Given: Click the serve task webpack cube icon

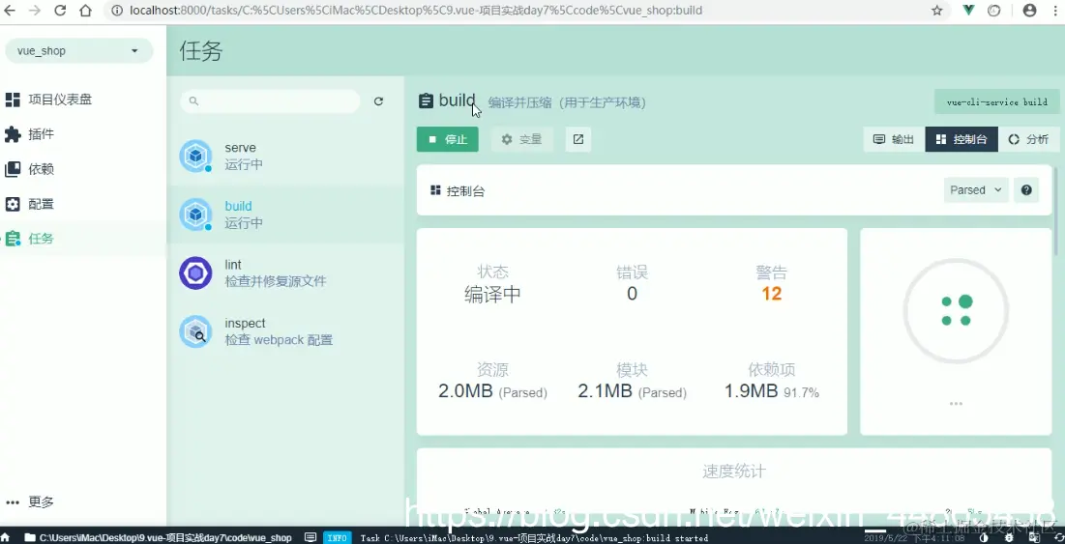Looking at the screenshot, I should [195, 156].
